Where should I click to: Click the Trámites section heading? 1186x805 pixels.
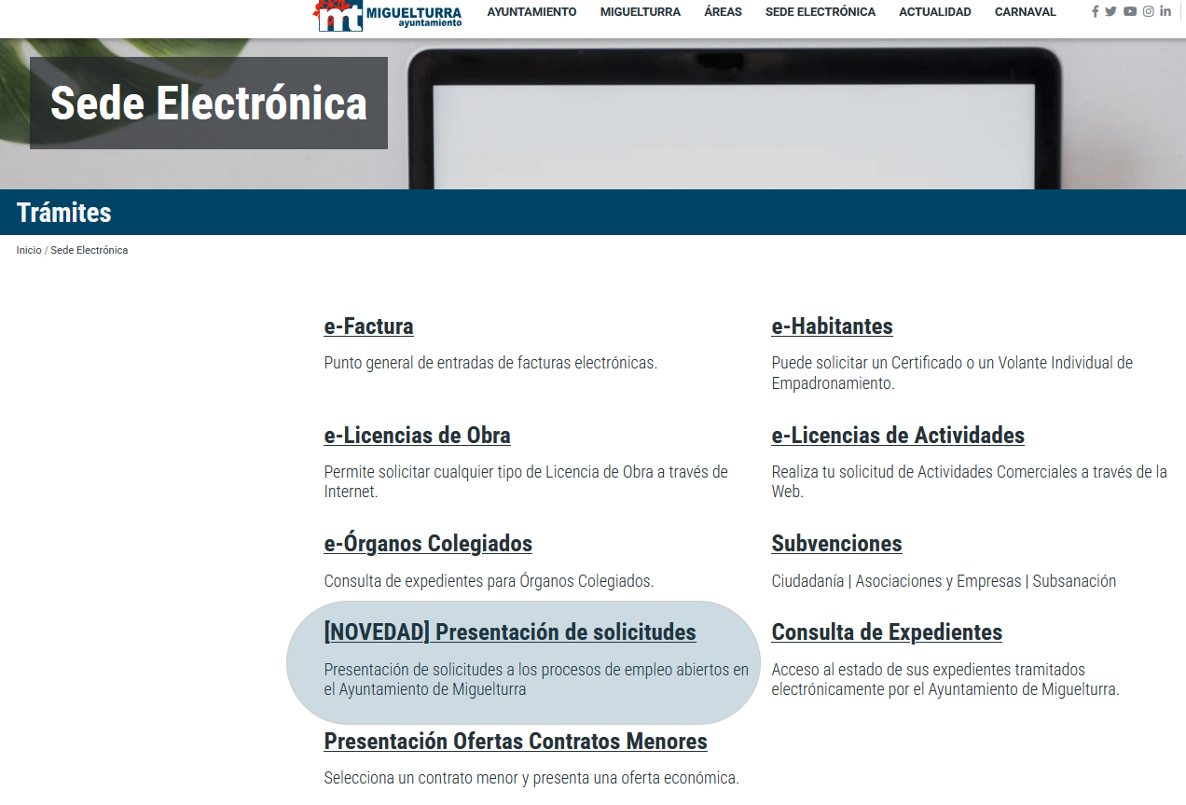tap(64, 213)
